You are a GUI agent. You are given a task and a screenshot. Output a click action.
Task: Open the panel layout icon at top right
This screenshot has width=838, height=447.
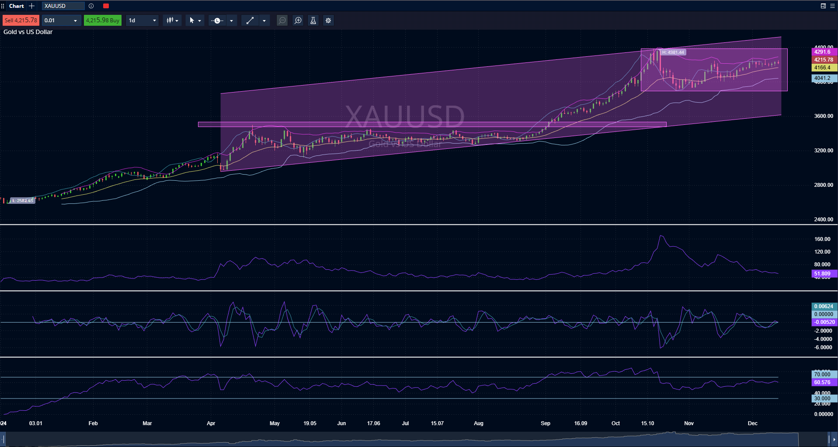(823, 6)
